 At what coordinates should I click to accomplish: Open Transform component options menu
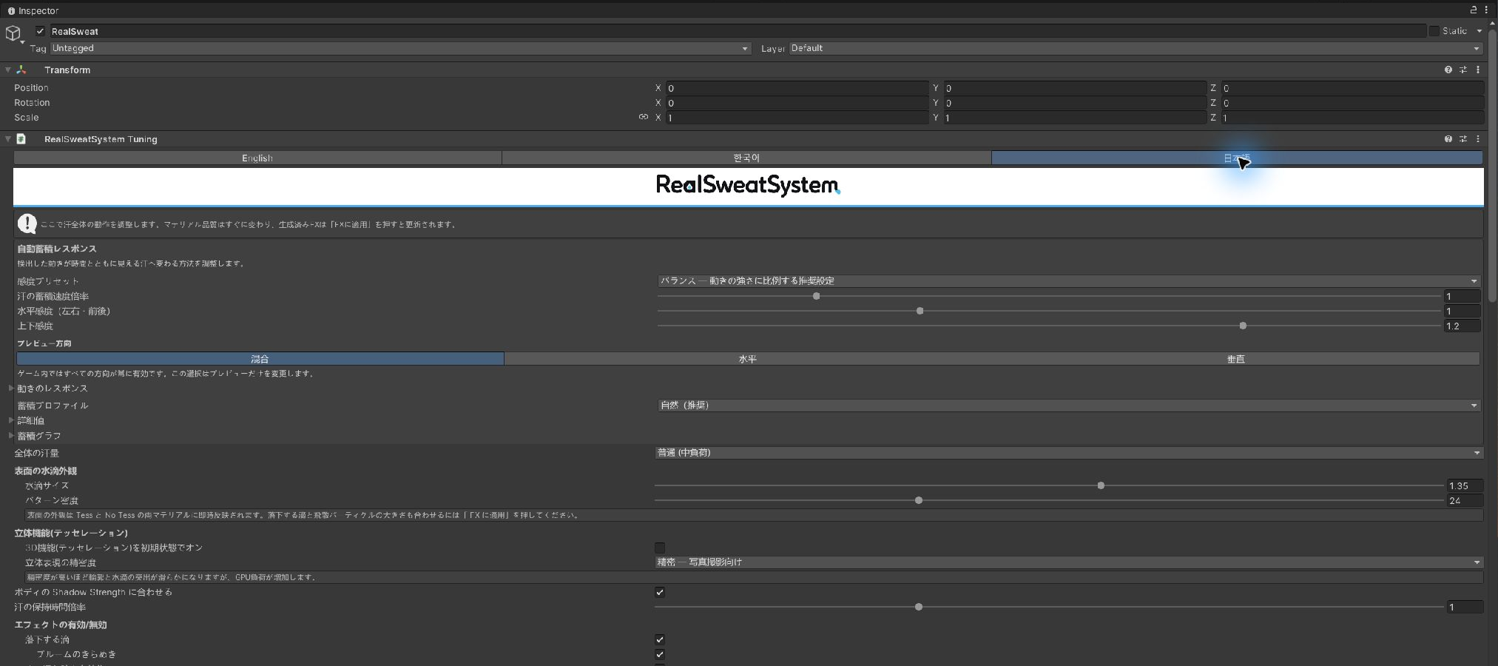click(x=1477, y=70)
